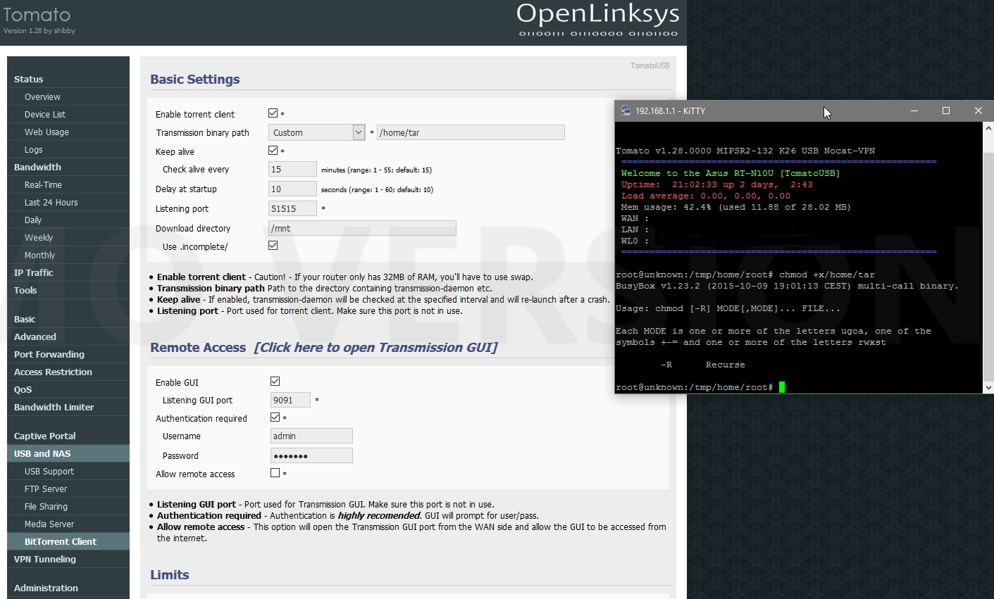Click the KiTTY scrollbar down arrow
Screen dimensions: 994x599
pos(988,387)
